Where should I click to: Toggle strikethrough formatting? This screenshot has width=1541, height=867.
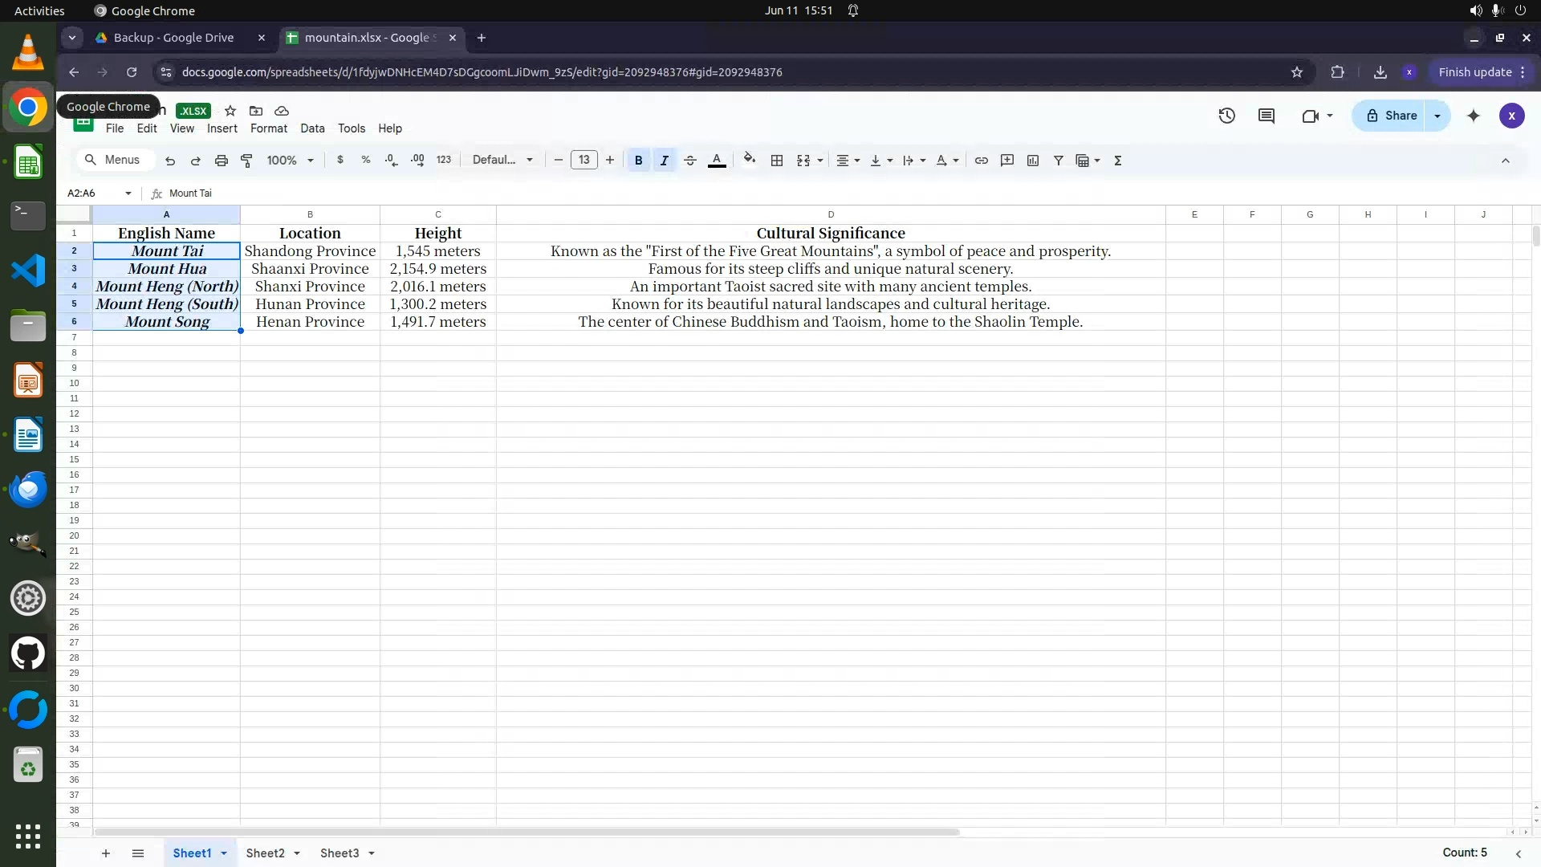689,161
